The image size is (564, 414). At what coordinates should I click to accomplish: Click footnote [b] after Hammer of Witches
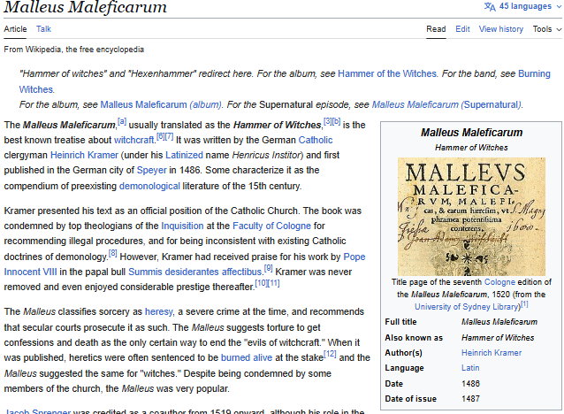coord(336,122)
